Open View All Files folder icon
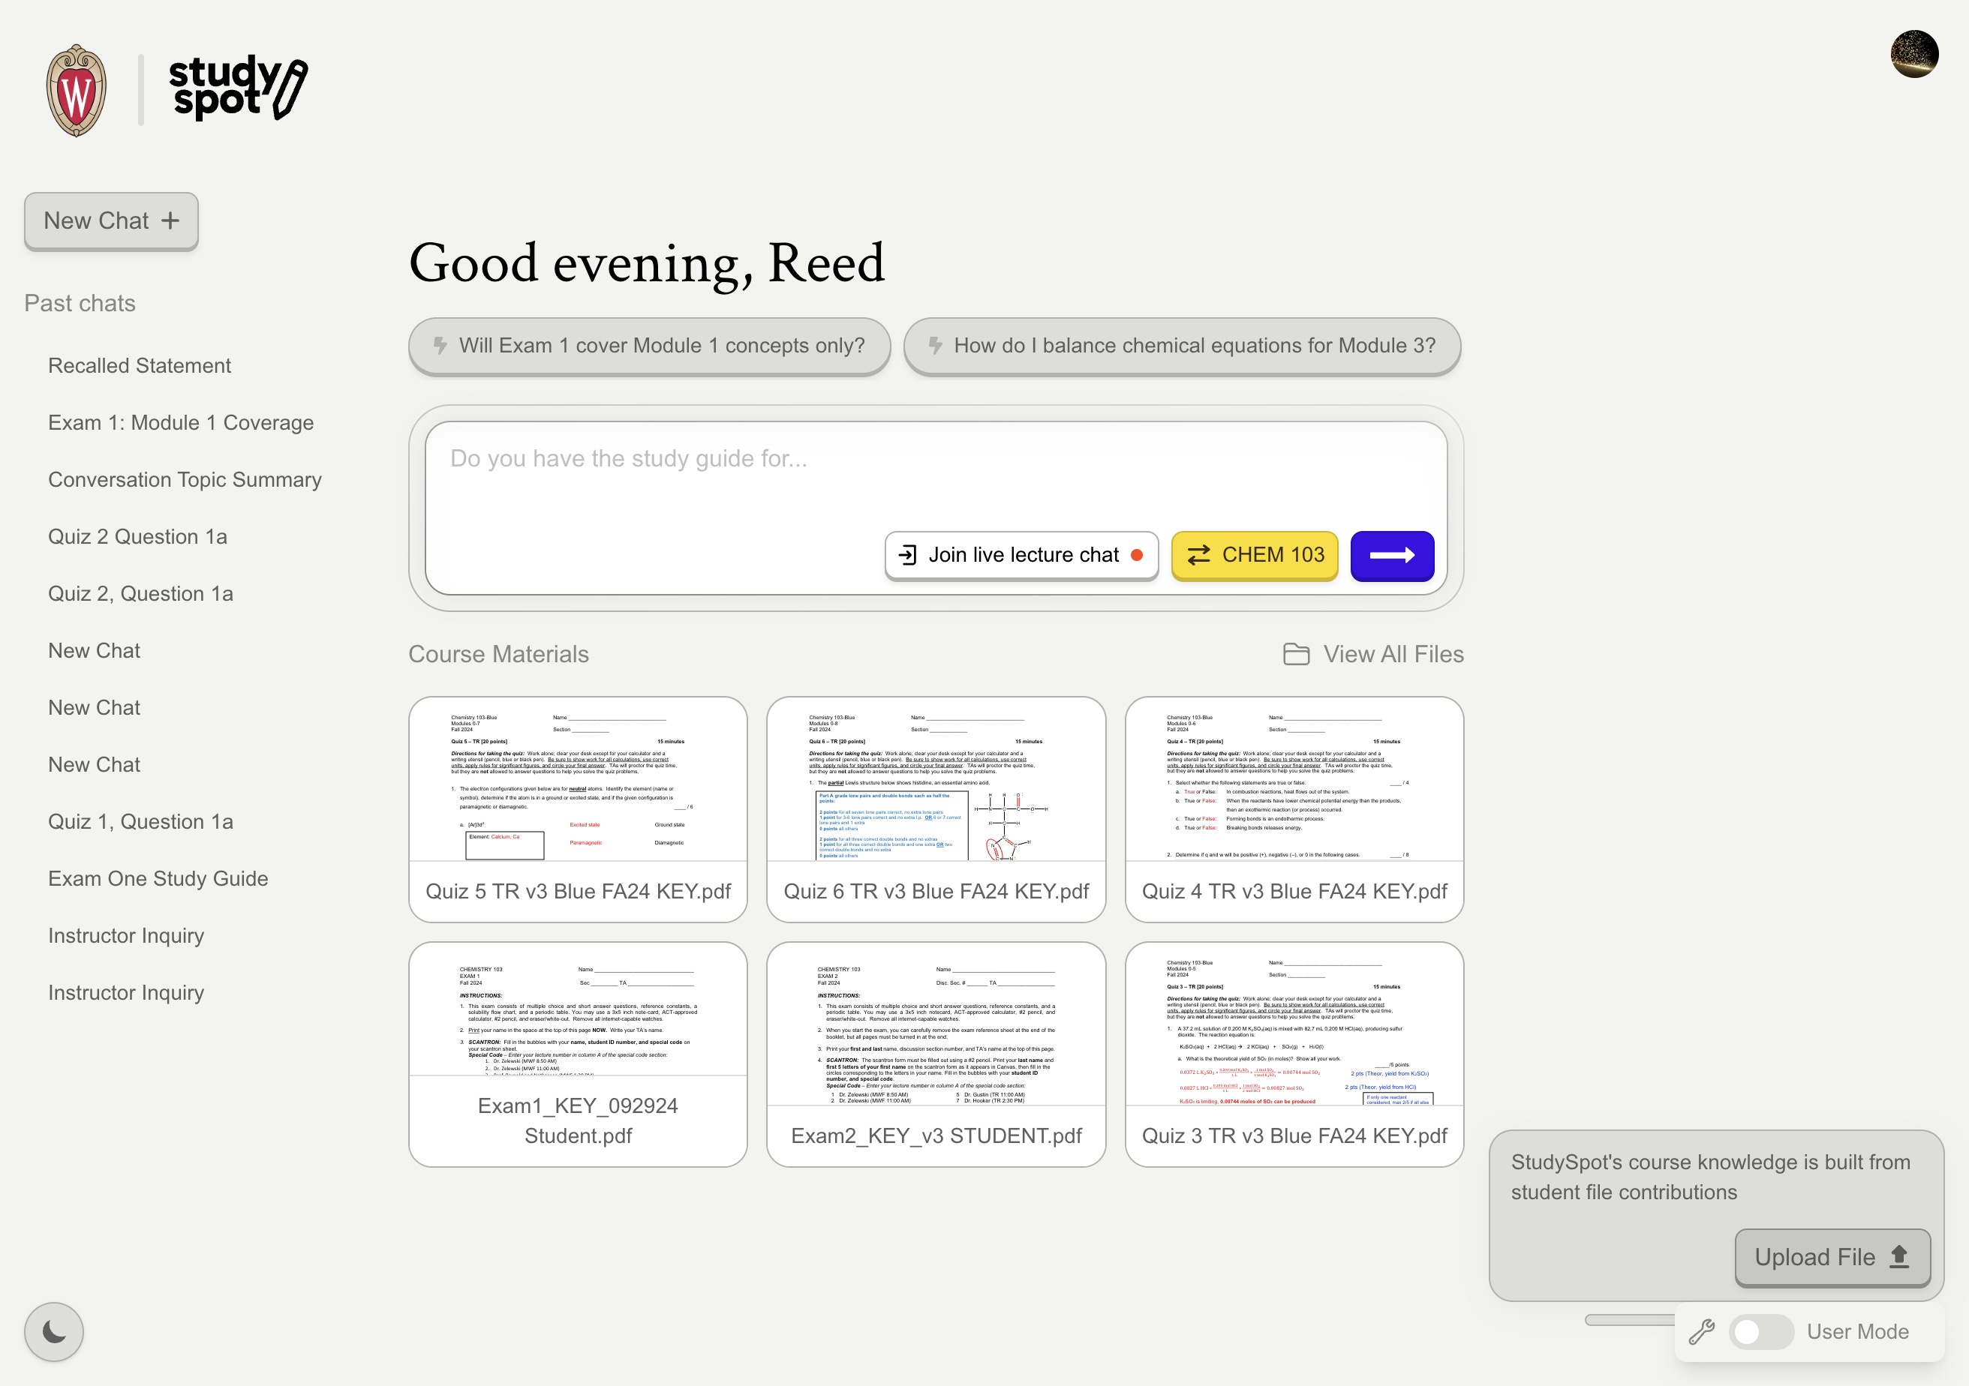The width and height of the screenshot is (1969, 1386). (x=1296, y=654)
